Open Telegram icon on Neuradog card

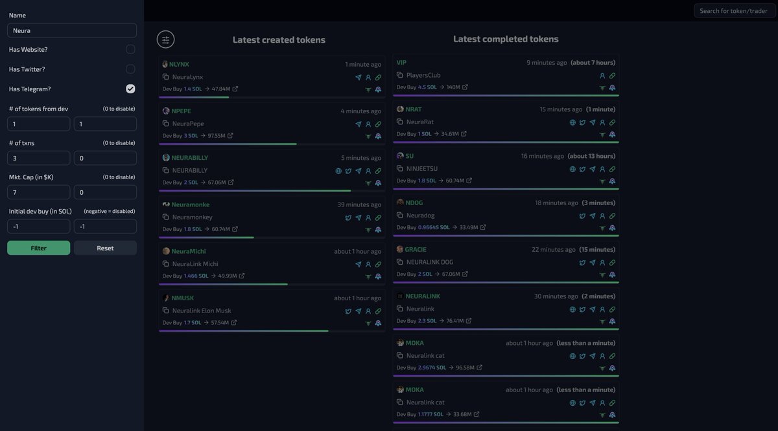point(593,216)
